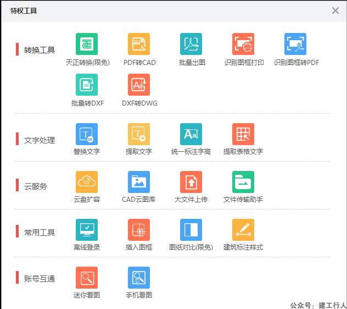The width and height of the screenshot is (347, 309).
Task: Close the 特权工具 dialog
Action: point(335,10)
